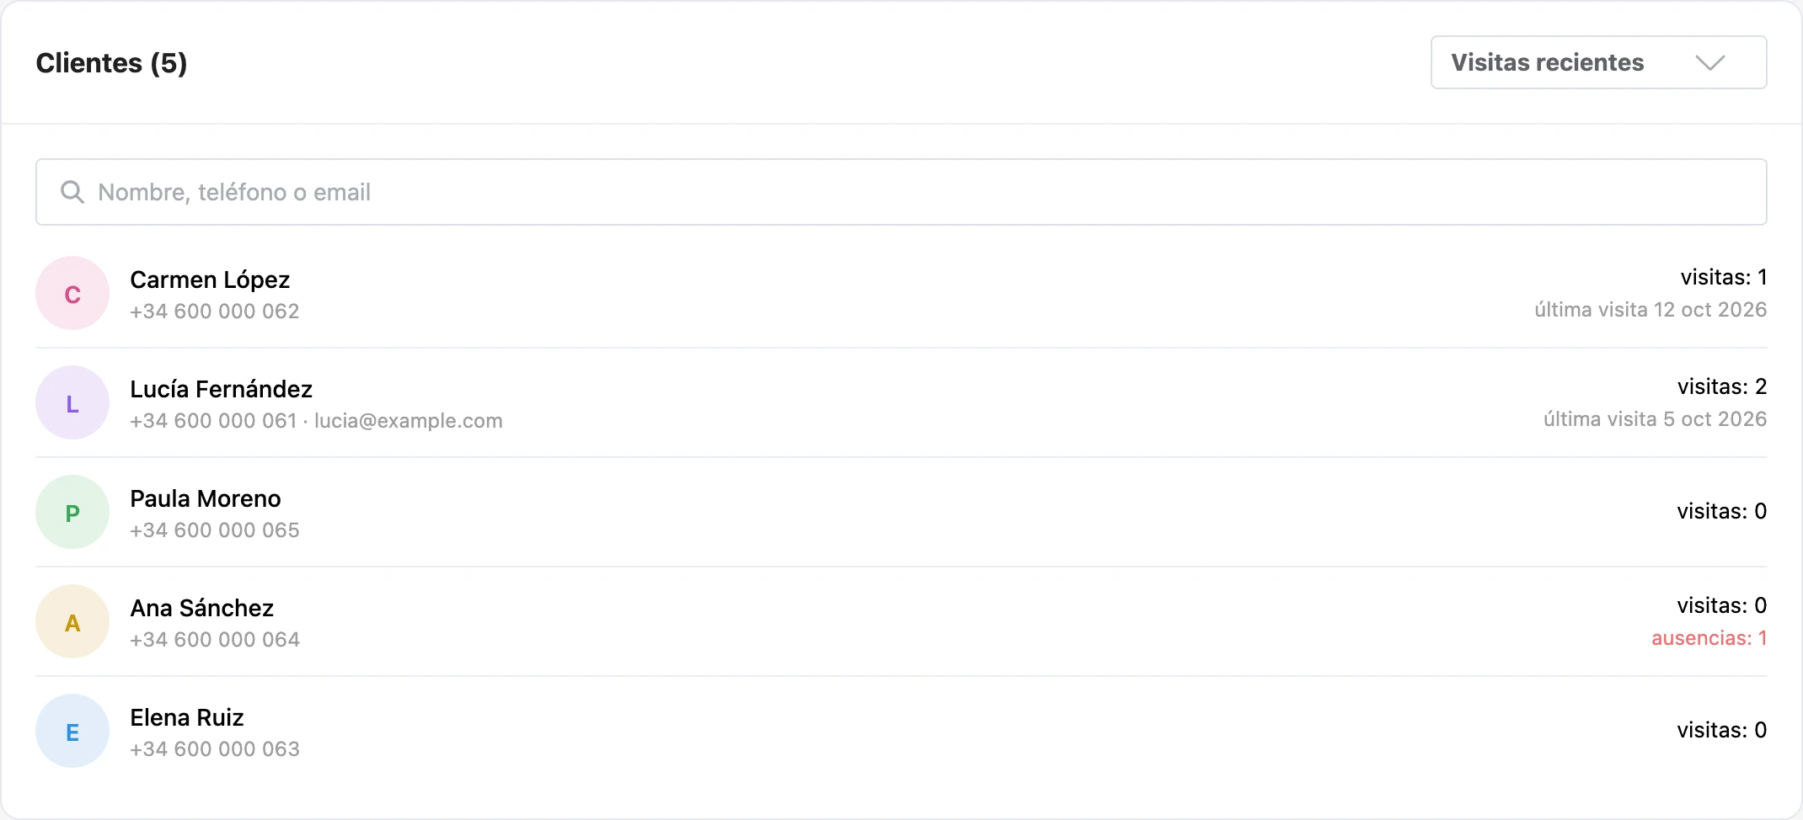Click Ana Sánchez's red ausencias: 1 label
Image resolution: width=1803 pixels, height=820 pixels.
1709,638
